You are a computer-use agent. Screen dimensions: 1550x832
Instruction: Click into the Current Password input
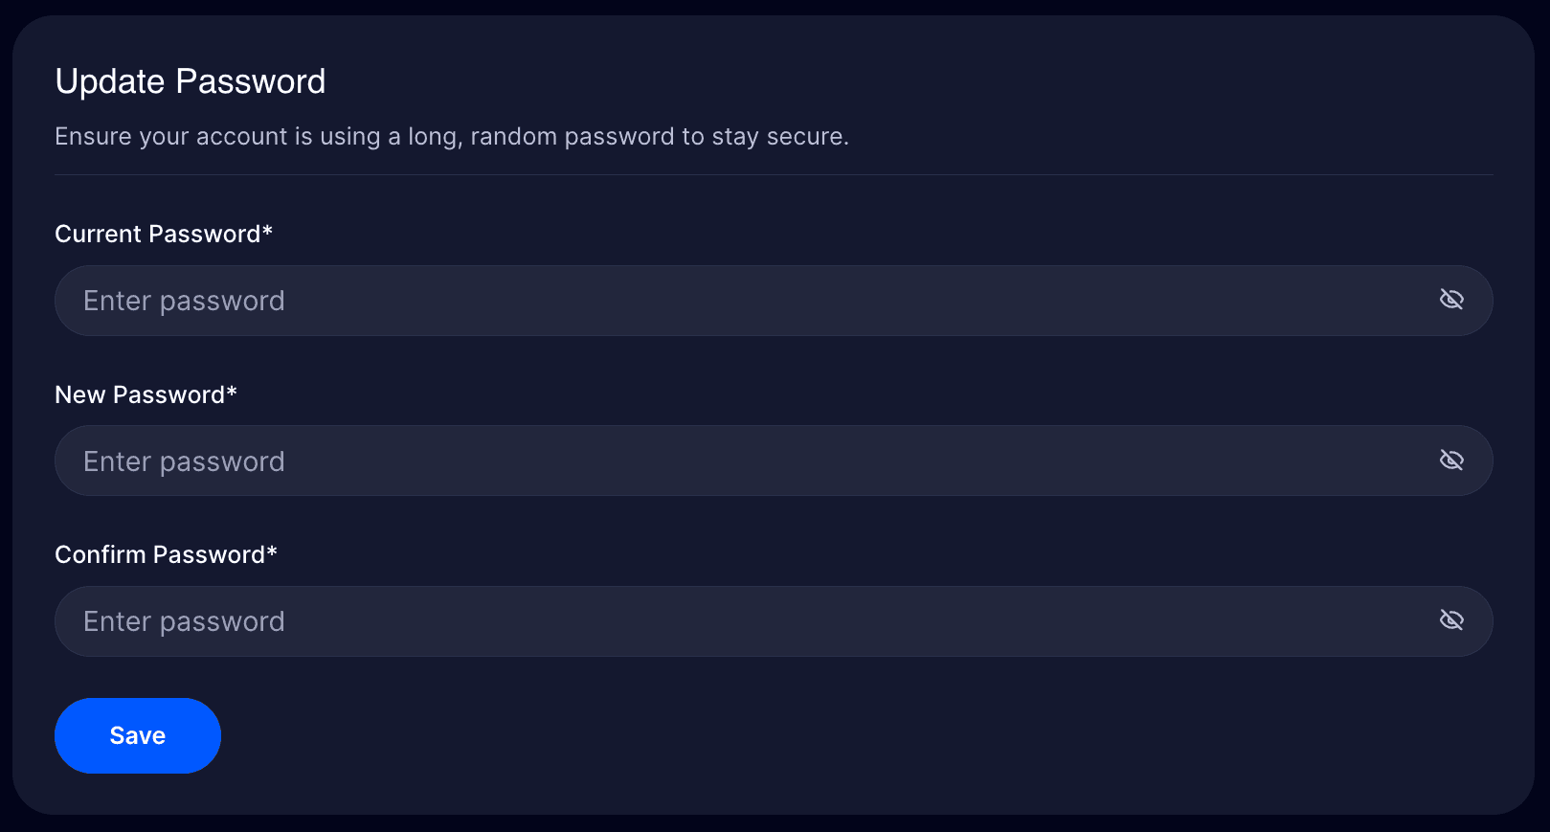[x=670, y=300]
